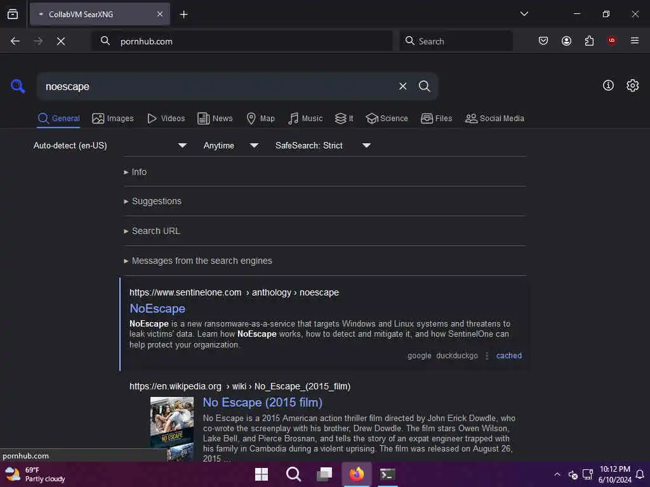Clear the noescape search query
The width and height of the screenshot is (650, 487).
point(402,86)
